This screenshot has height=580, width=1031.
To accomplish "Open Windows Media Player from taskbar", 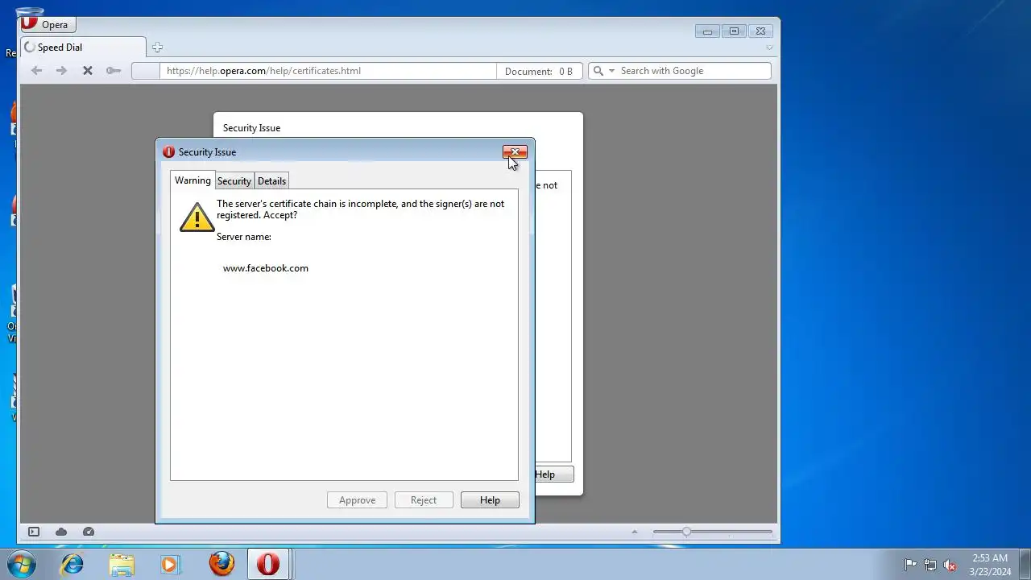I will 170,564.
